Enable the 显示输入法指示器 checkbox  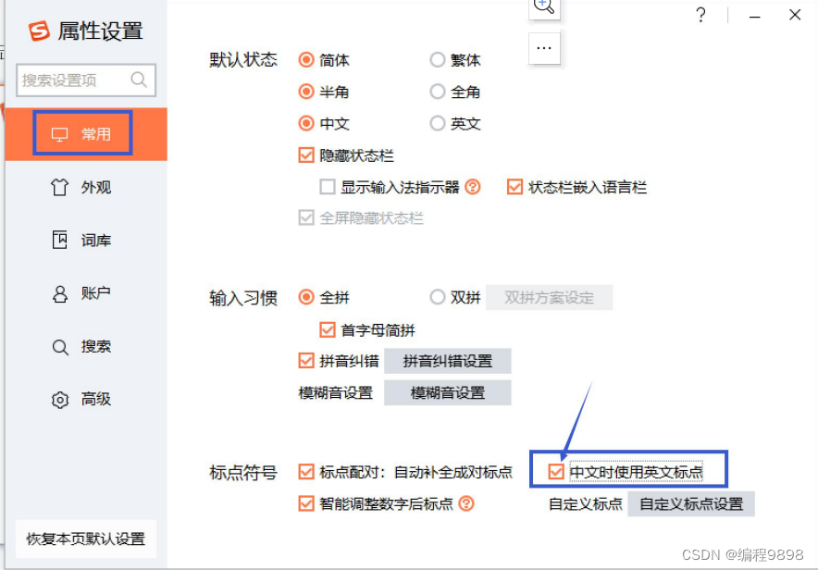coord(328,187)
